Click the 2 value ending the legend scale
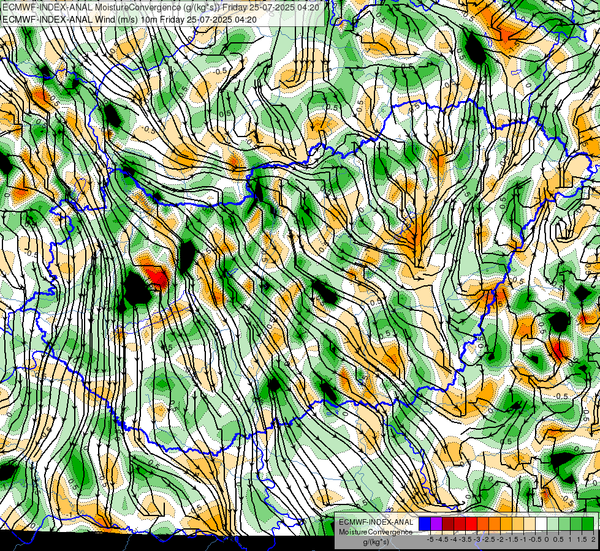This screenshot has width=600, height=551. 593,539
